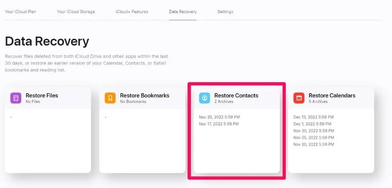This screenshot has height=188, width=392.
Task: Select calendar archive Nov 25, 2022 5:59 PM
Action: pos(314,138)
